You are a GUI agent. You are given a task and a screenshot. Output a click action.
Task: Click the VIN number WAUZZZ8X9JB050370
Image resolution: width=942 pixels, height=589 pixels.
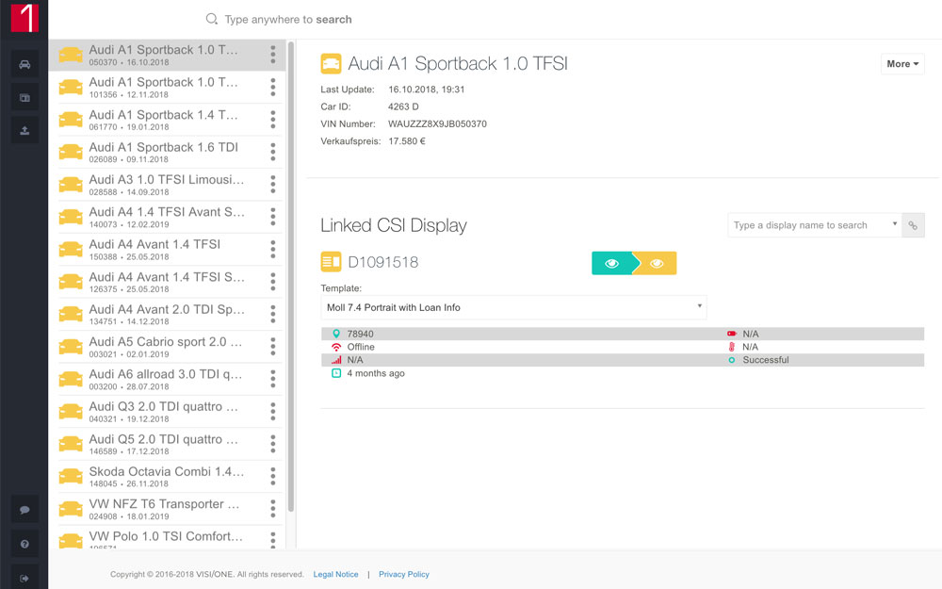pyautogui.click(x=437, y=123)
